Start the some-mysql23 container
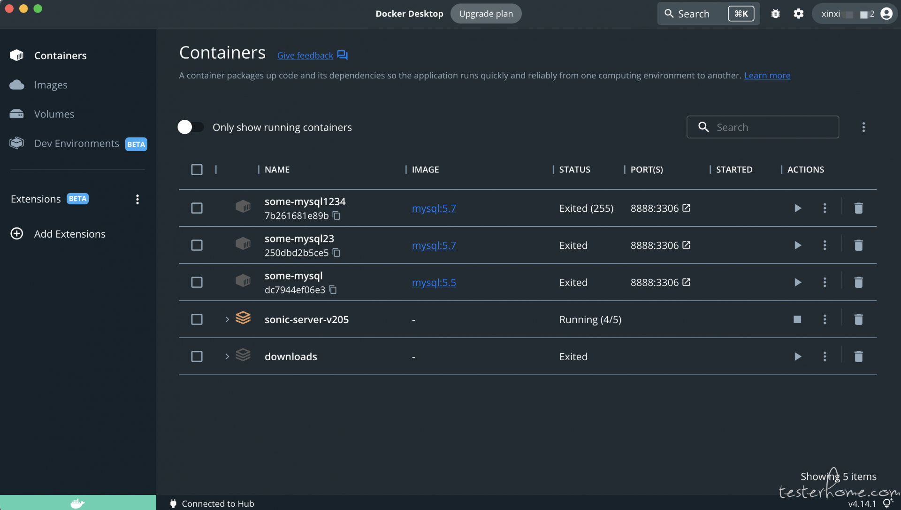The width and height of the screenshot is (901, 510). point(798,245)
